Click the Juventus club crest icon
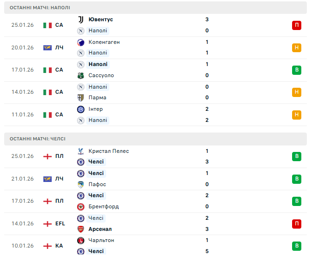 81,19
